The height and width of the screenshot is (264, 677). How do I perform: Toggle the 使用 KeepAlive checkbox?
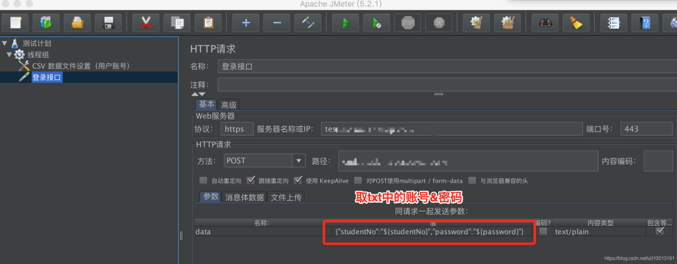(x=298, y=180)
